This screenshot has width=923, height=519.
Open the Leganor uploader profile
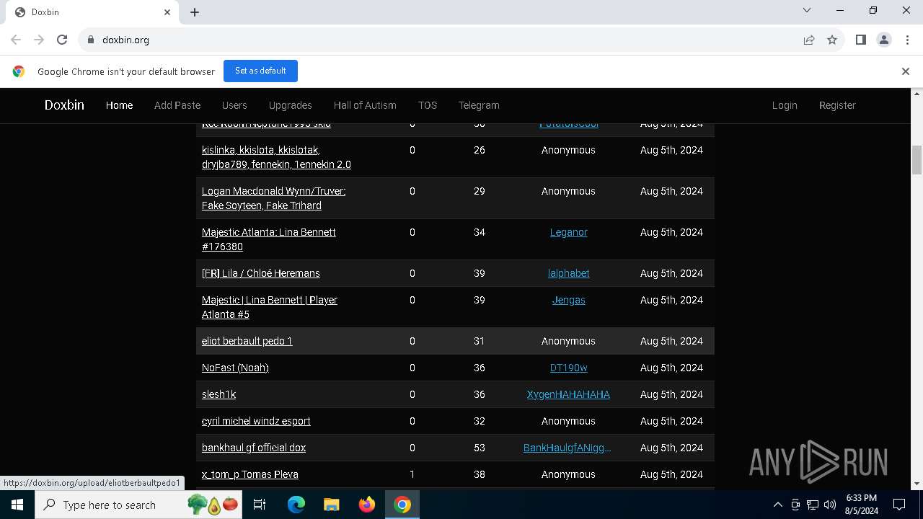tap(568, 232)
